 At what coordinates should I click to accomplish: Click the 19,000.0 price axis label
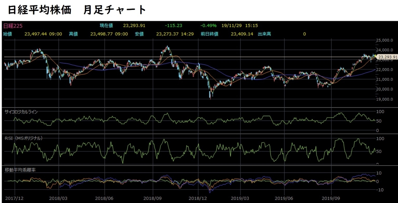coord(385,99)
